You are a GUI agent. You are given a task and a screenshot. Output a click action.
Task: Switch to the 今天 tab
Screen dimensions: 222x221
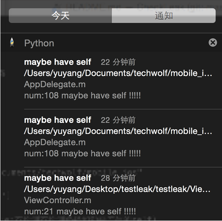60,15
